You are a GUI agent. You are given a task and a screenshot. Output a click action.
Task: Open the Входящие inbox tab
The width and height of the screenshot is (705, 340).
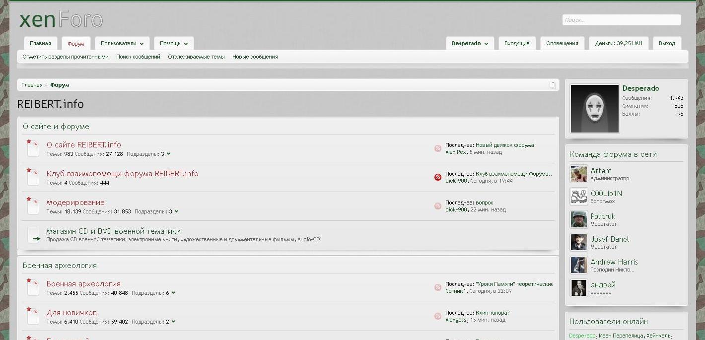pyautogui.click(x=517, y=43)
